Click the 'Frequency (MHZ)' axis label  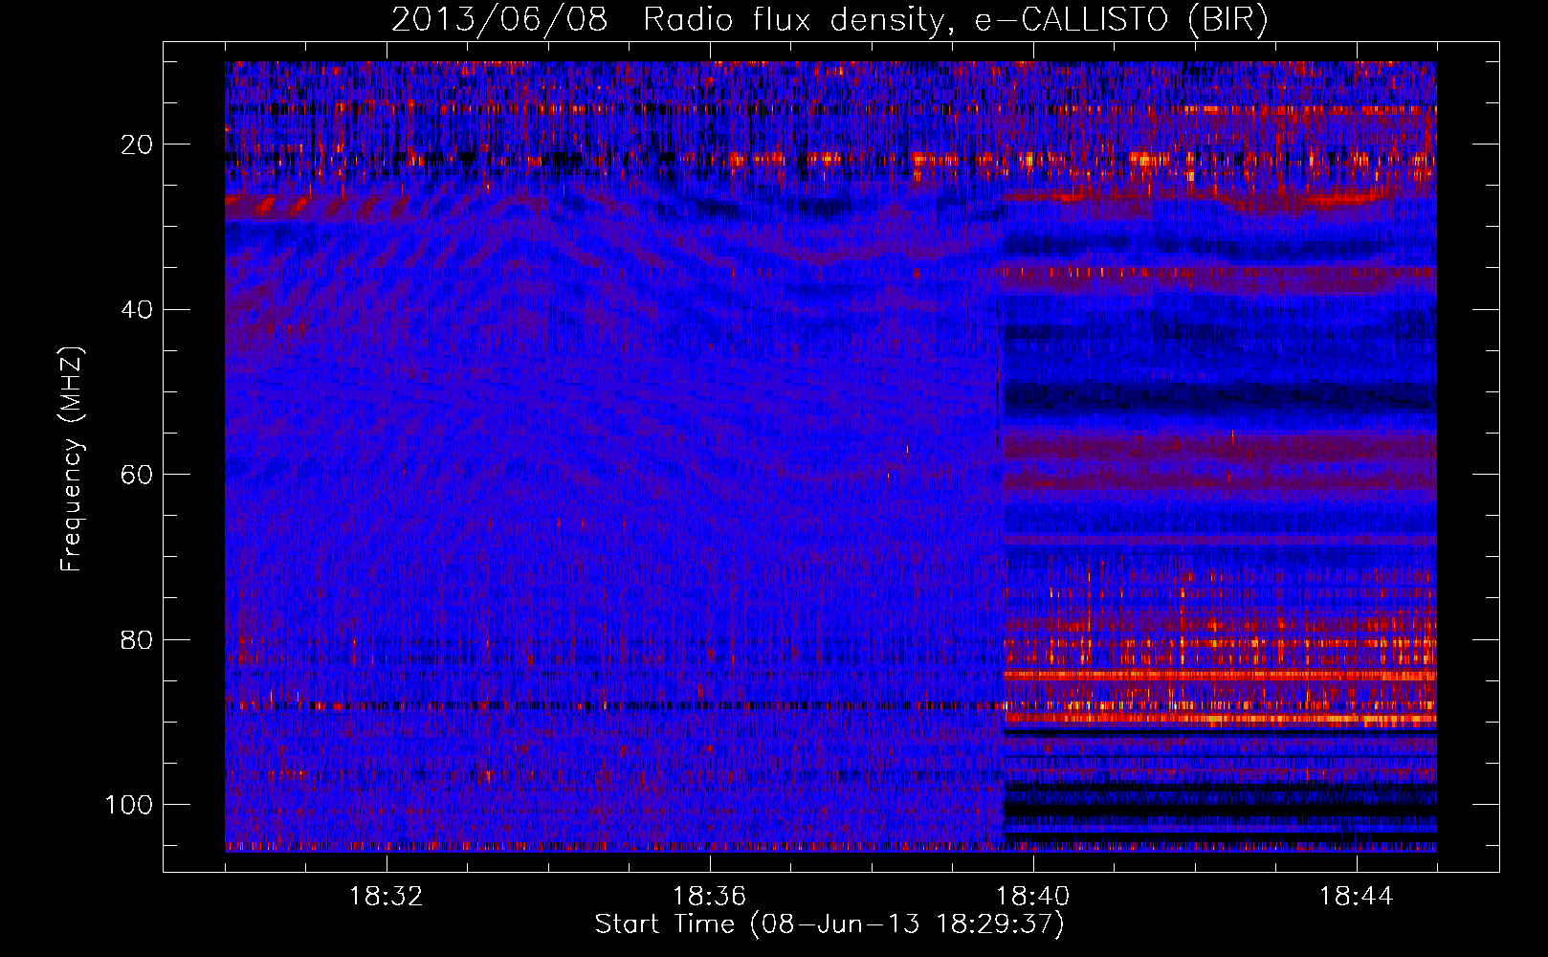click(x=72, y=459)
